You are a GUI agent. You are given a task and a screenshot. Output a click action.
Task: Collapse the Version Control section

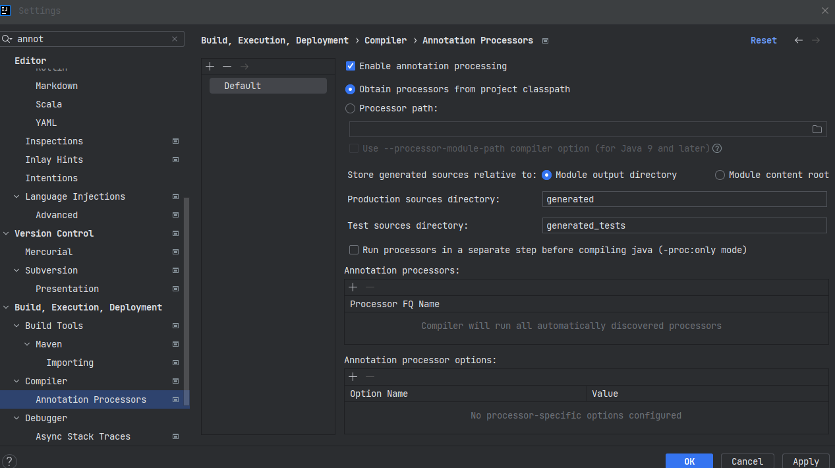pos(7,233)
